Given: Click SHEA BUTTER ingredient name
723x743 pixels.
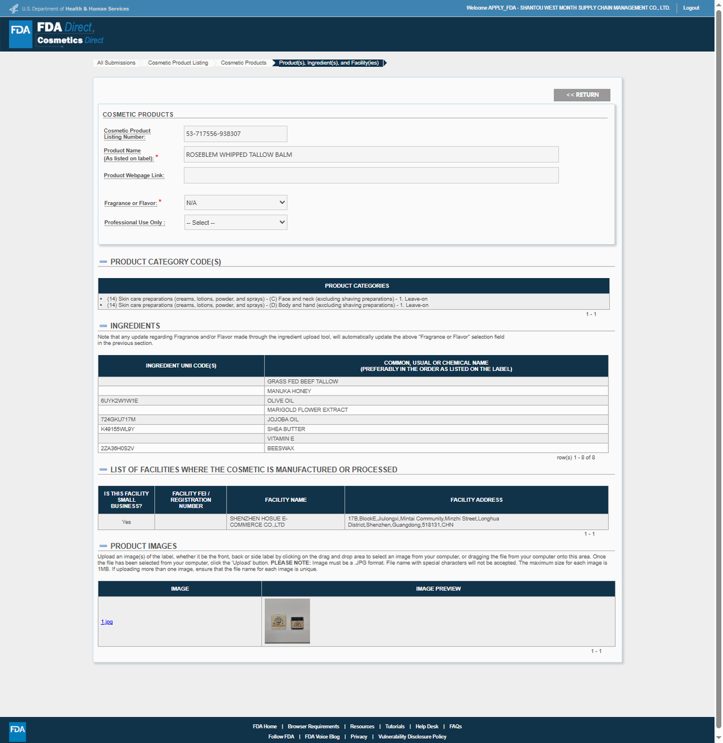Looking at the screenshot, I should 286,429.
